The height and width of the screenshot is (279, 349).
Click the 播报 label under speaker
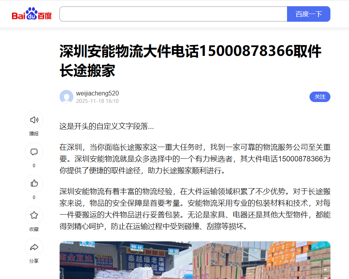tap(34, 134)
